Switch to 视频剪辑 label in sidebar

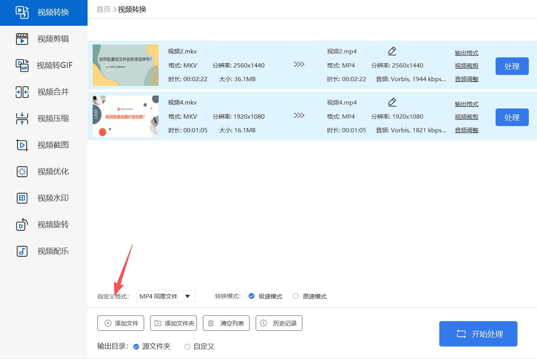(53, 39)
